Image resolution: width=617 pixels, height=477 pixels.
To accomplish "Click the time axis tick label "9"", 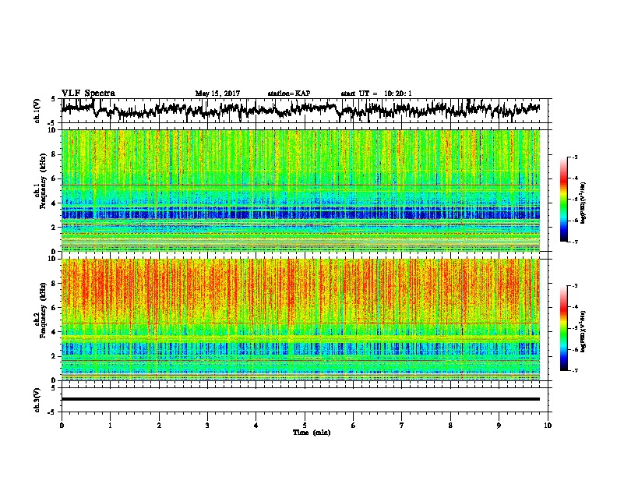I will tap(499, 426).
